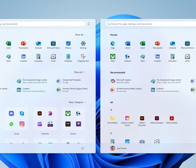The image size is (196, 168).
Task: Click the search box in right Start menu
Action: tap(151, 24)
